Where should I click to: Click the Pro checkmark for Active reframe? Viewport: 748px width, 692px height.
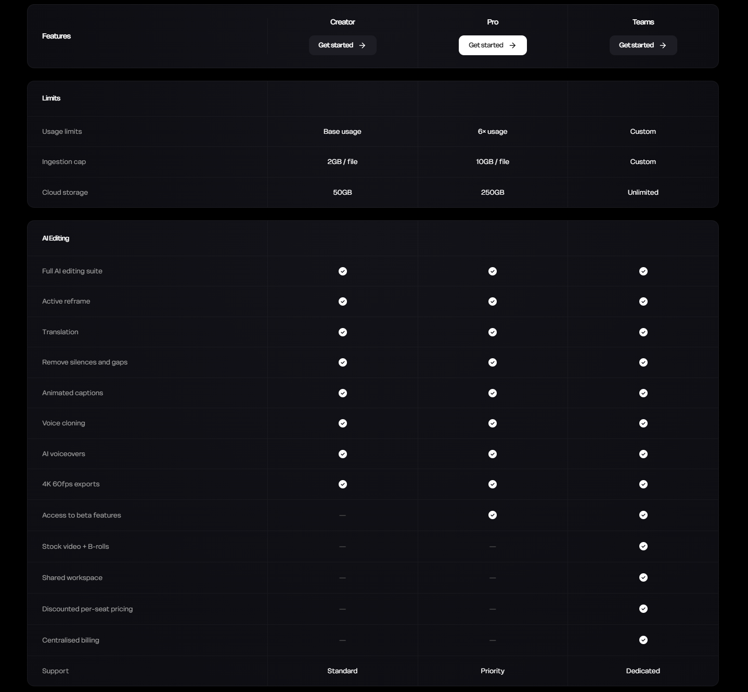(x=493, y=301)
